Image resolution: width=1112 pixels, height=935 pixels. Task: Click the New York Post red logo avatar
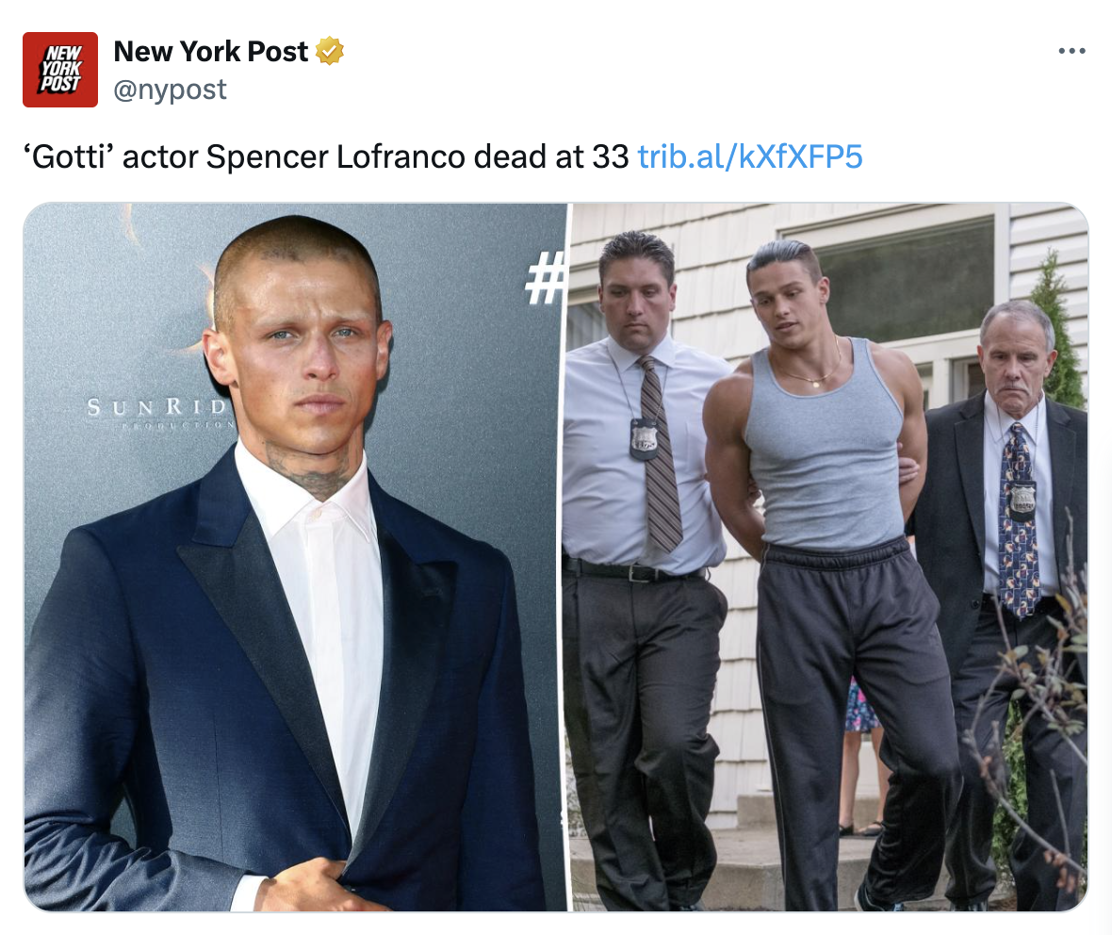[x=60, y=70]
